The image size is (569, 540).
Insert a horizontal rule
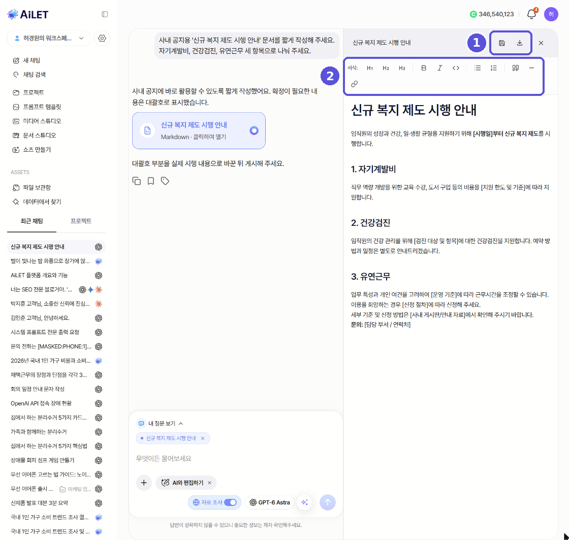click(531, 68)
